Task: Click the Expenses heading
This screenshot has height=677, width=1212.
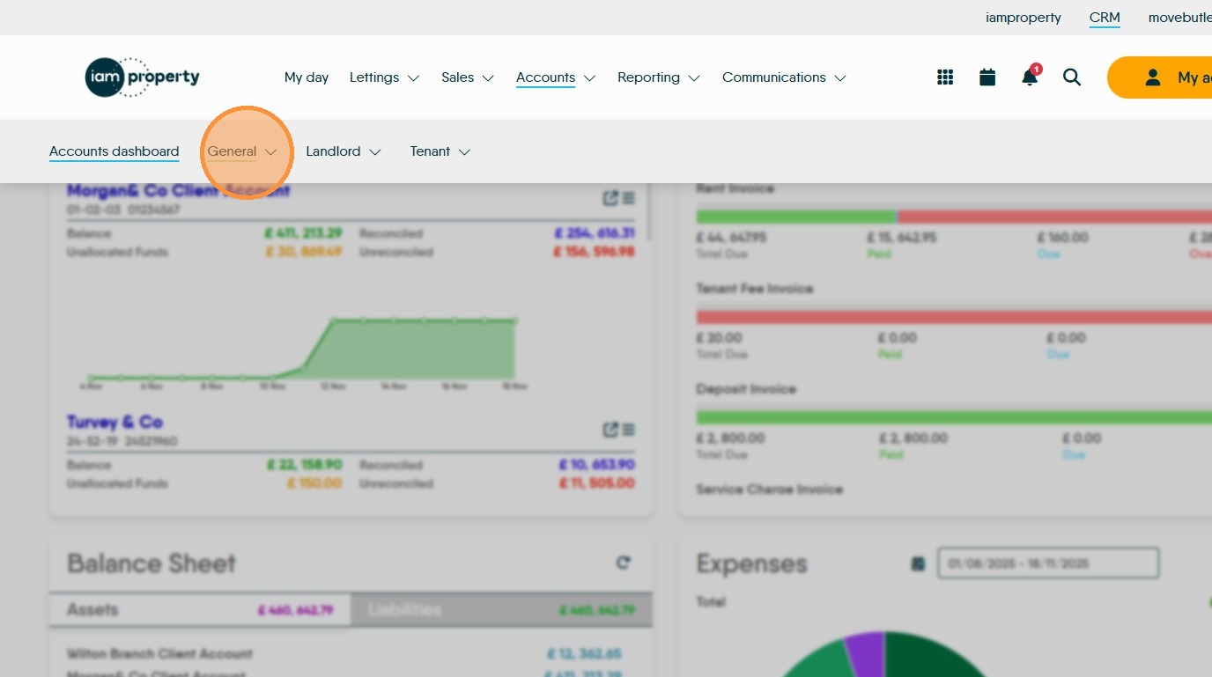Action: [x=751, y=563]
